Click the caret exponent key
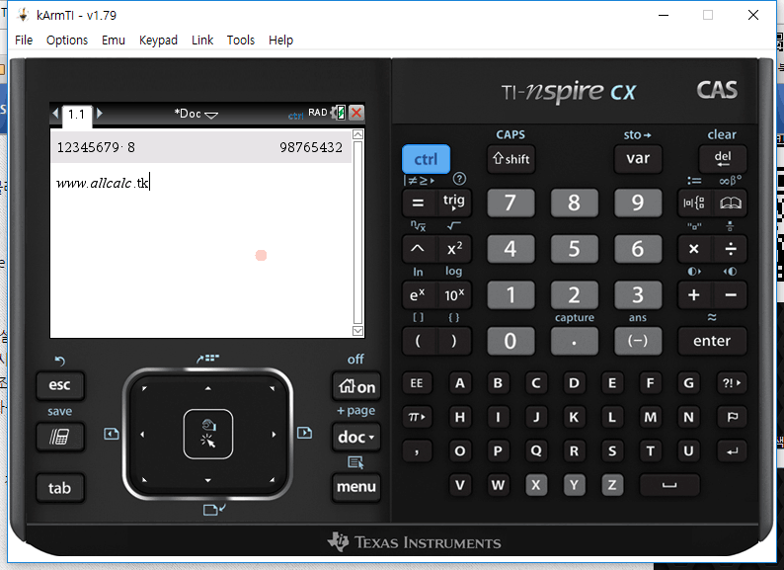 (418, 249)
